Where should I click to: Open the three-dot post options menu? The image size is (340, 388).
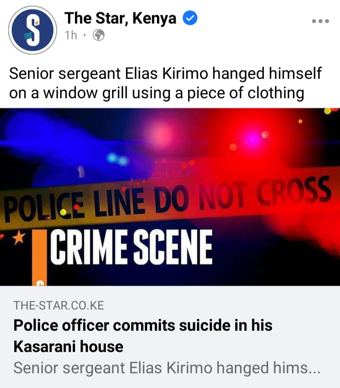click(x=321, y=21)
